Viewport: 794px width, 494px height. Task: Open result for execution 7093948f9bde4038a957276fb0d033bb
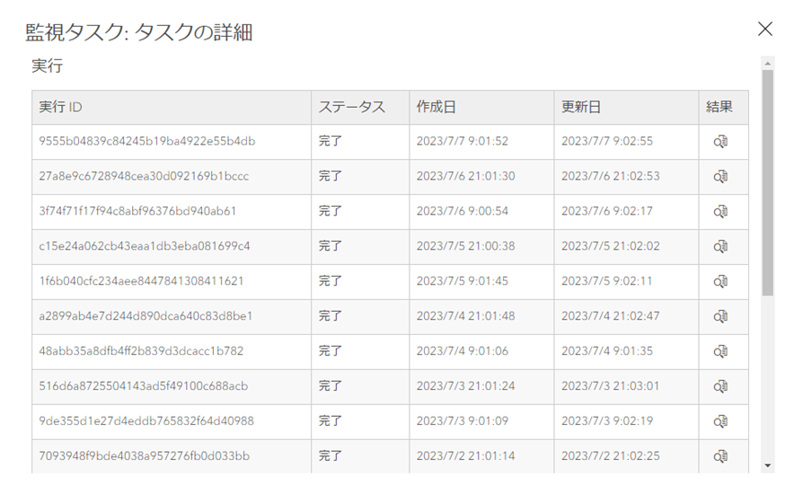[720, 457]
